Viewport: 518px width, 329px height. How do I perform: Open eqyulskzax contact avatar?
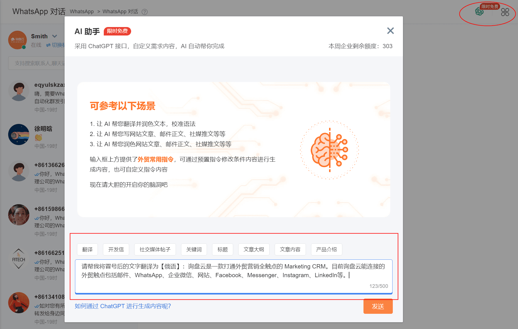coord(19,91)
